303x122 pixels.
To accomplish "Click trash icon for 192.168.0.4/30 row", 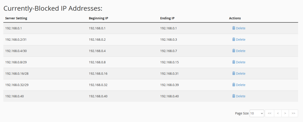I will 233,51.
